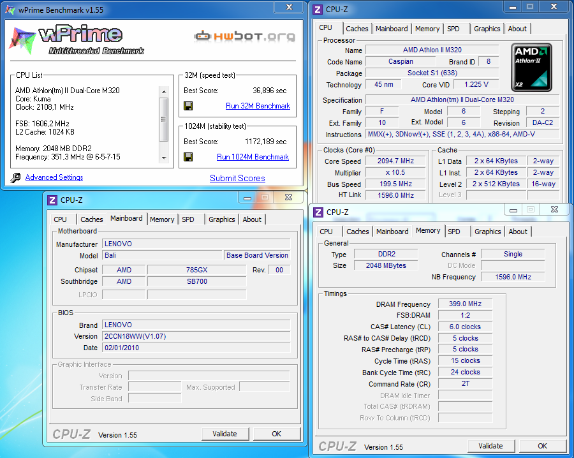Click OK in CPU-Z Memory window
The image size is (574, 458).
click(x=543, y=446)
